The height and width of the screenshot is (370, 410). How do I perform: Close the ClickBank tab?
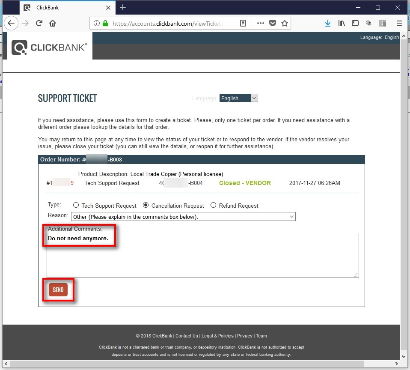(x=108, y=8)
